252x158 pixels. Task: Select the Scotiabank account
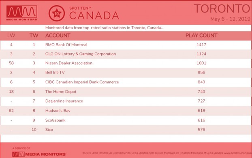55,120
